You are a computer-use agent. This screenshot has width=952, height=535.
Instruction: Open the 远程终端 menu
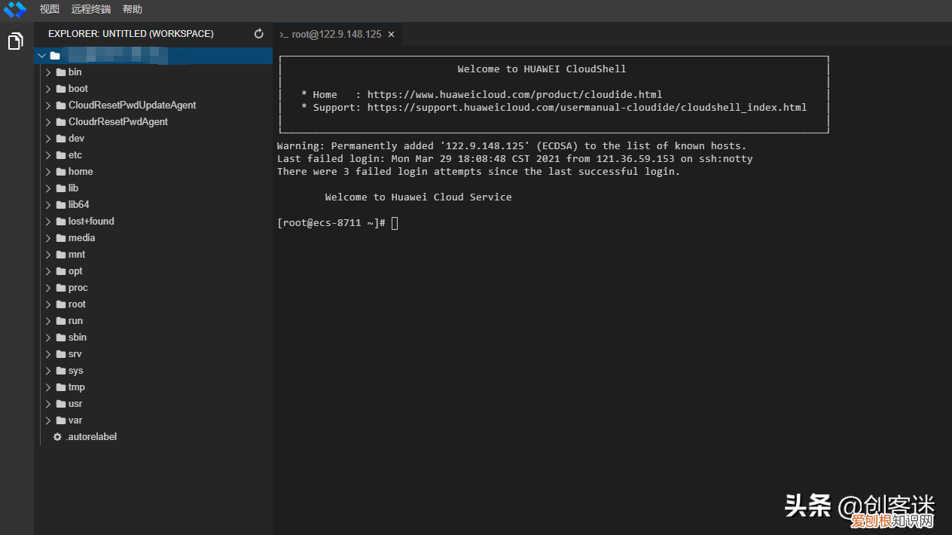click(x=90, y=10)
